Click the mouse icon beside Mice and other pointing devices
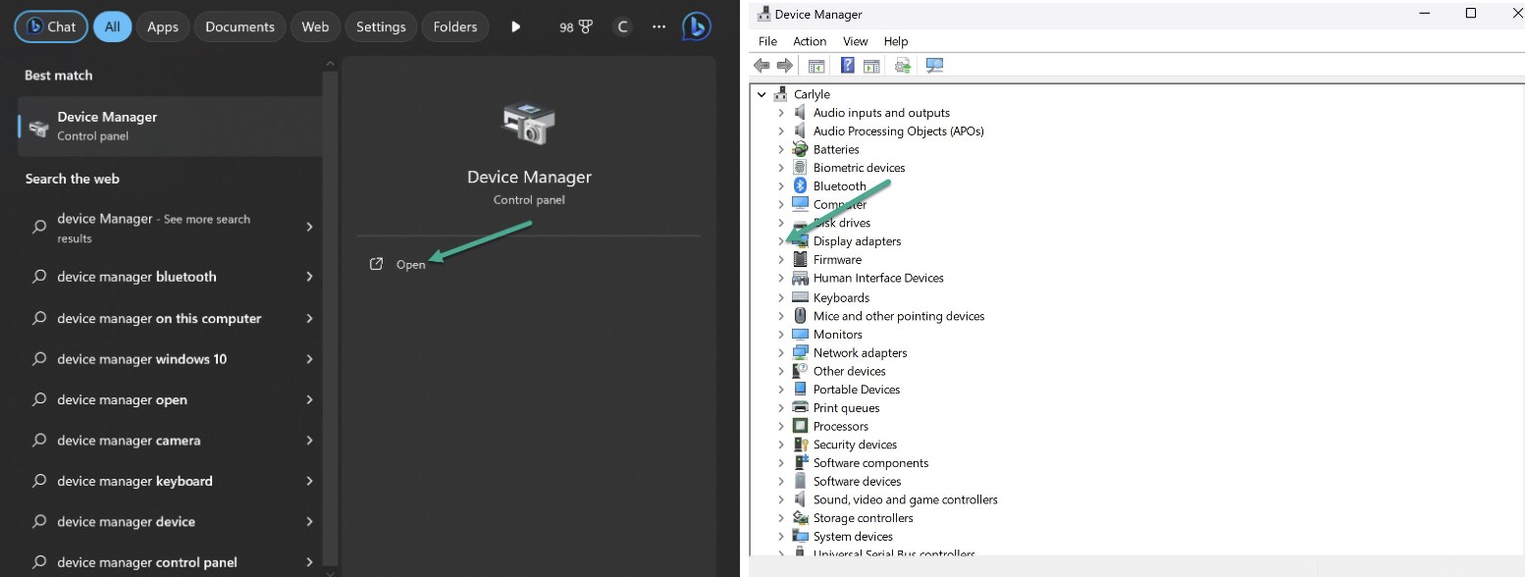This screenshot has height=577, width=1525. (x=800, y=316)
